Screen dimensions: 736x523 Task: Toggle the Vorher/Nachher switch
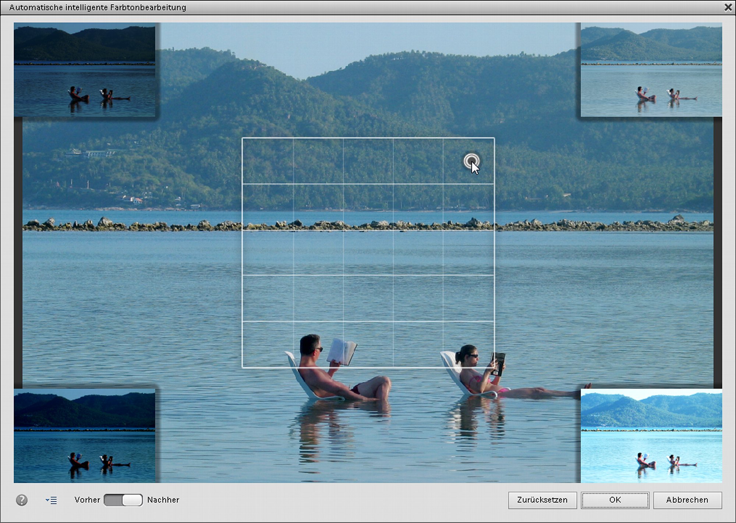pyautogui.click(x=123, y=500)
